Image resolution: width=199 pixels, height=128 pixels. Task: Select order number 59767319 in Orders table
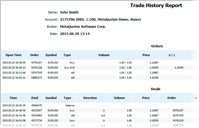[x=37, y=73]
